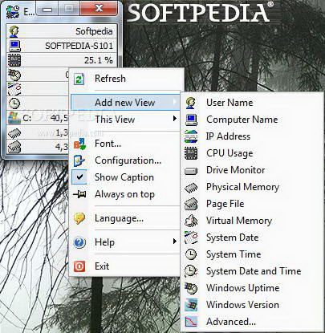The height and width of the screenshot is (333, 325).
Task: Click the Page File icon in submenu
Action: (x=191, y=204)
